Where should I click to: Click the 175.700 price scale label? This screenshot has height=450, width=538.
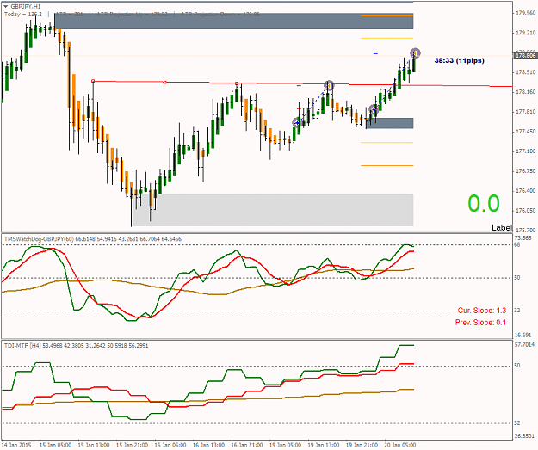[x=526, y=230]
